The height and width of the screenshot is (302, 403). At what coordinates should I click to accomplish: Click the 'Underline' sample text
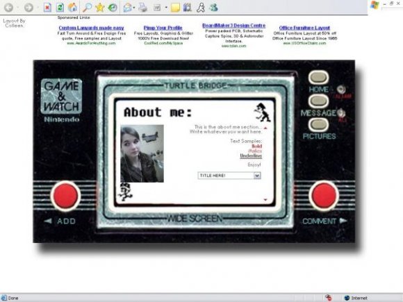pyautogui.click(x=251, y=156)
